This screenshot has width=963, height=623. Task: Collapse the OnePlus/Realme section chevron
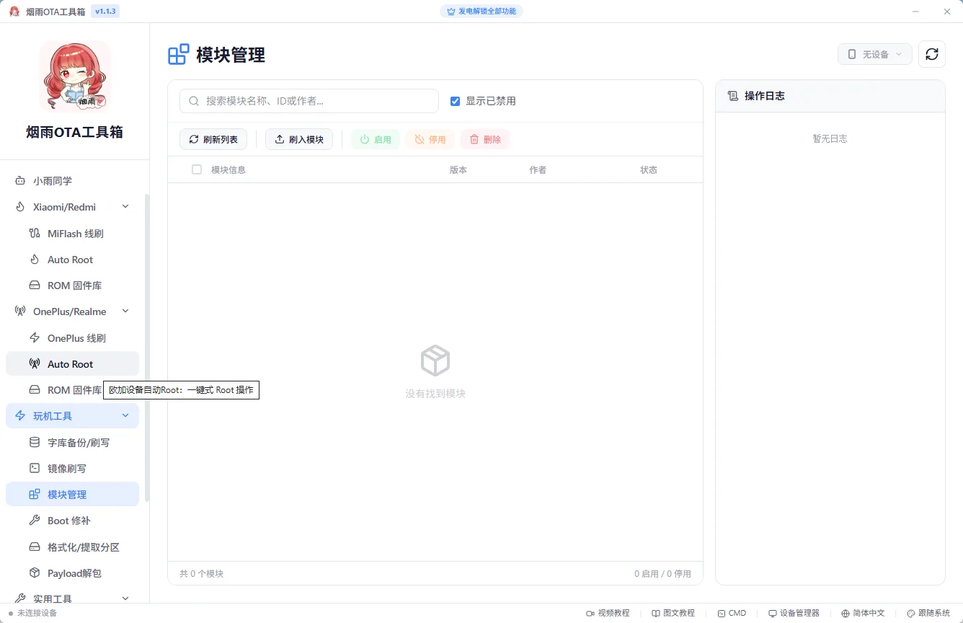click(125, 311)
